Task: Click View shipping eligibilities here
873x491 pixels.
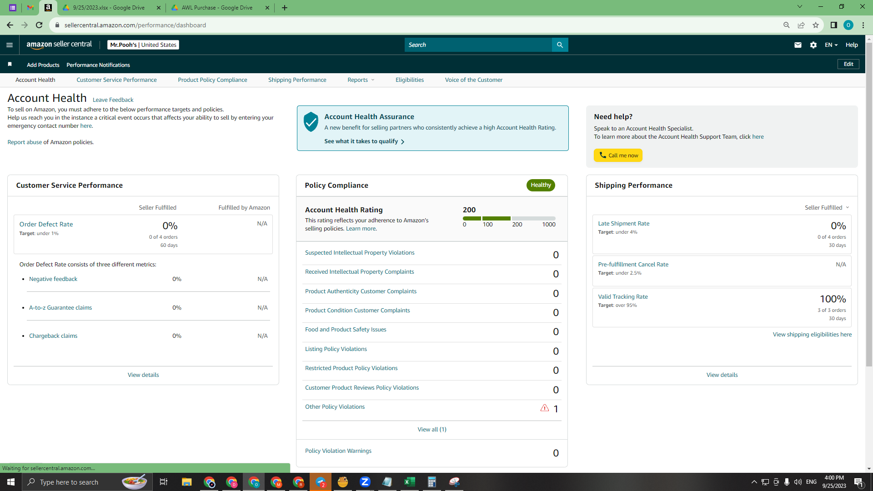Action: [812, 335]
